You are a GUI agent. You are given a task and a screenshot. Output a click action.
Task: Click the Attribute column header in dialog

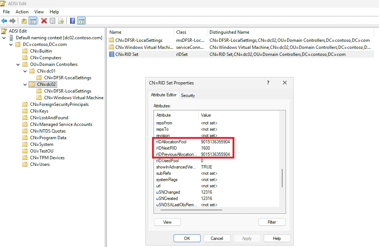(x=176, y=115)
